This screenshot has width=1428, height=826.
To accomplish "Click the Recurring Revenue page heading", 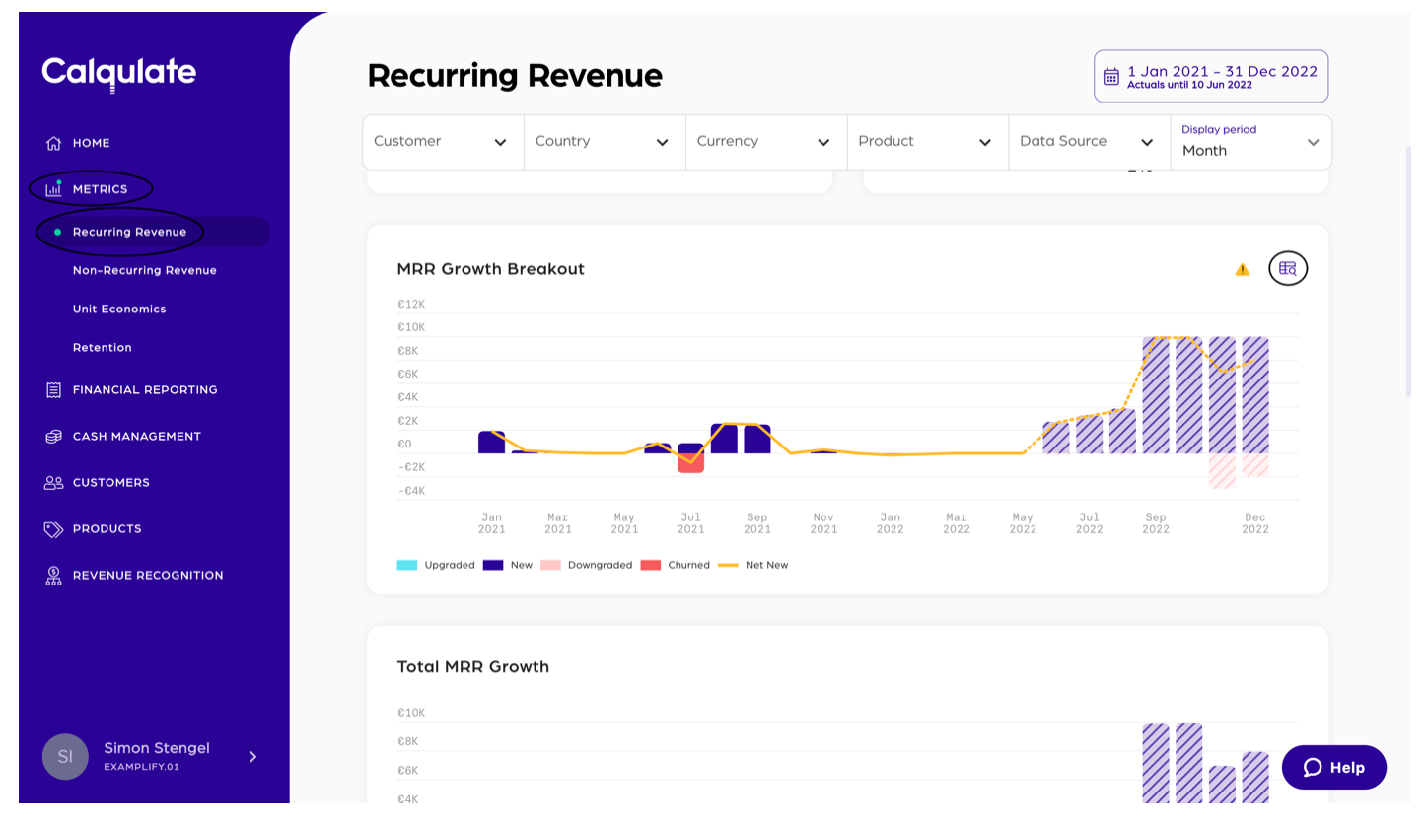I will point(515,76).
